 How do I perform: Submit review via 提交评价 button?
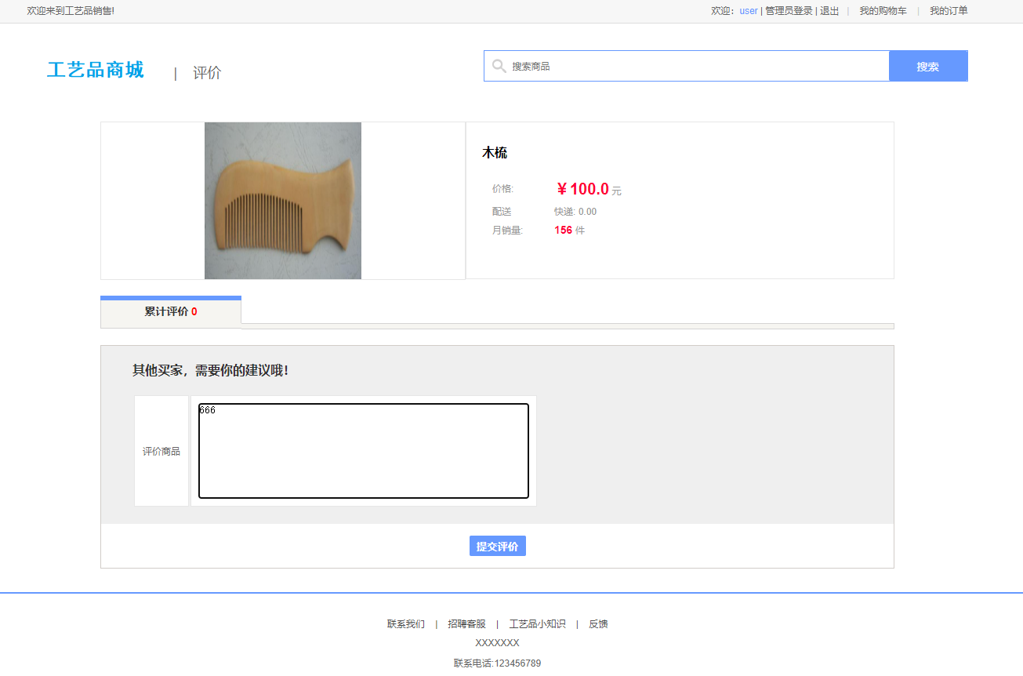click(497, 545)
